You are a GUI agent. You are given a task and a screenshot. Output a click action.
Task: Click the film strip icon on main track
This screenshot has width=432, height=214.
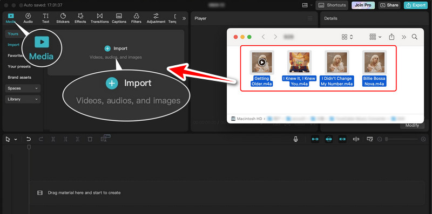tap(40, 193)
